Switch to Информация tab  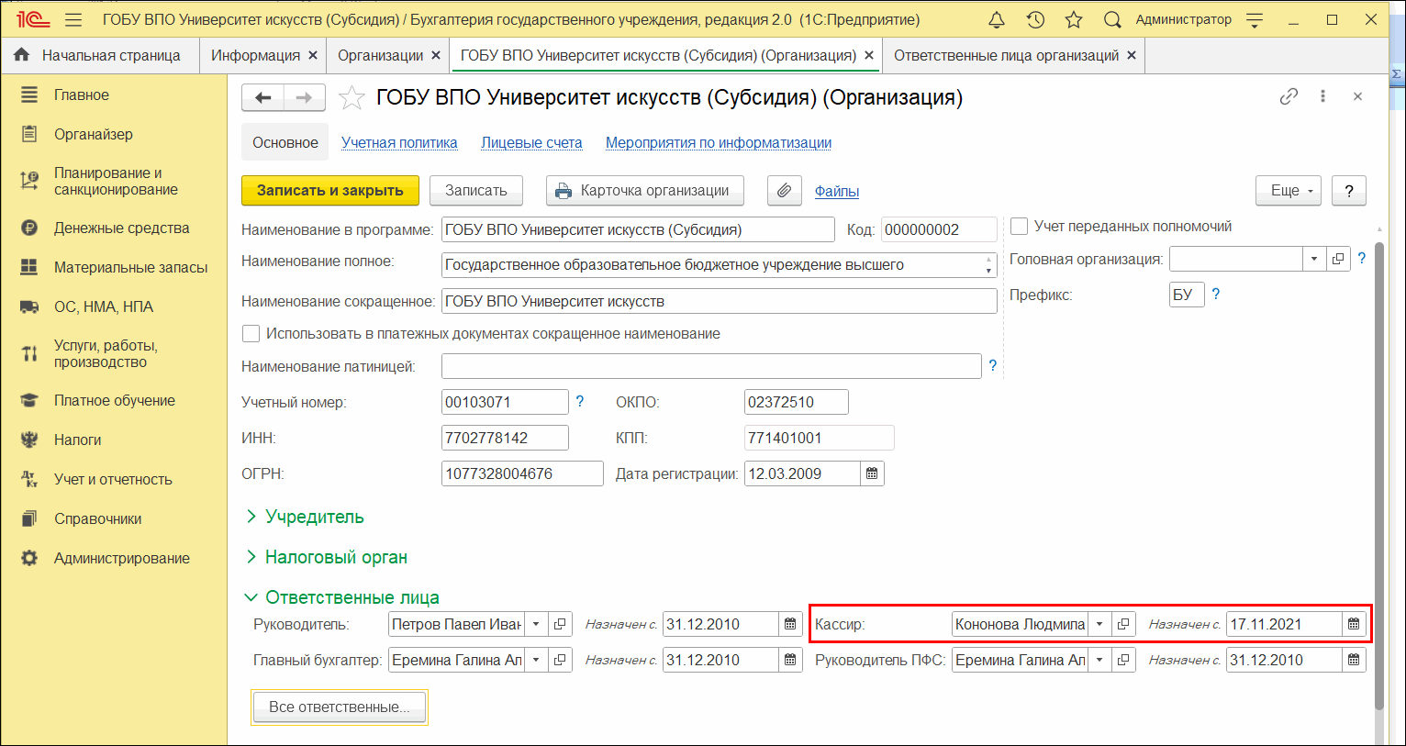point(255,55)
